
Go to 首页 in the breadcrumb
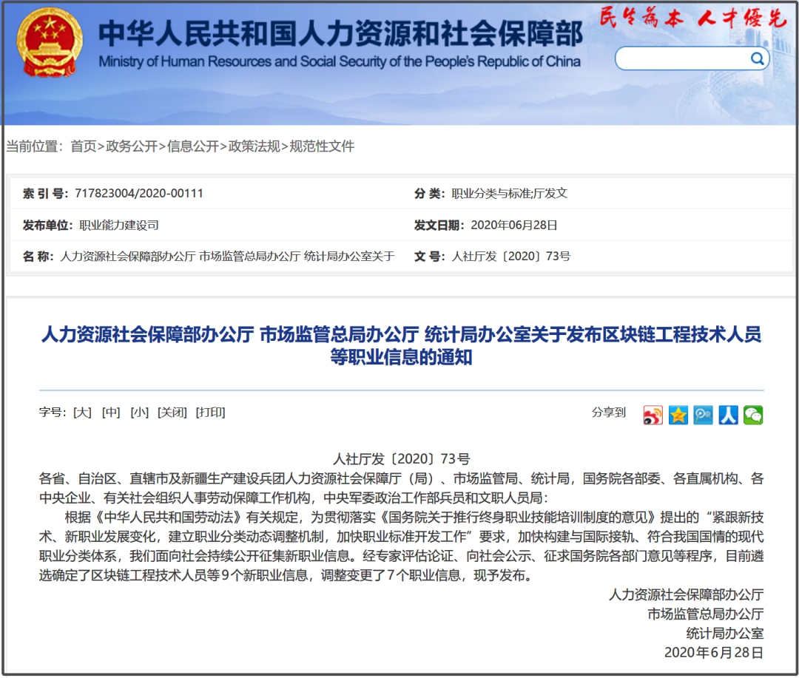click(x=83, y=146)
